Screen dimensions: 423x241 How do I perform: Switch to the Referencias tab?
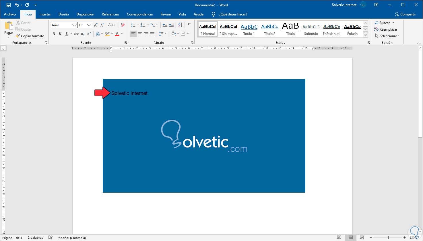110,14
